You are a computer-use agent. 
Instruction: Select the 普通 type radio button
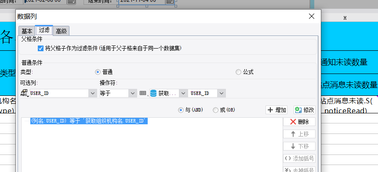pos(98,72)
